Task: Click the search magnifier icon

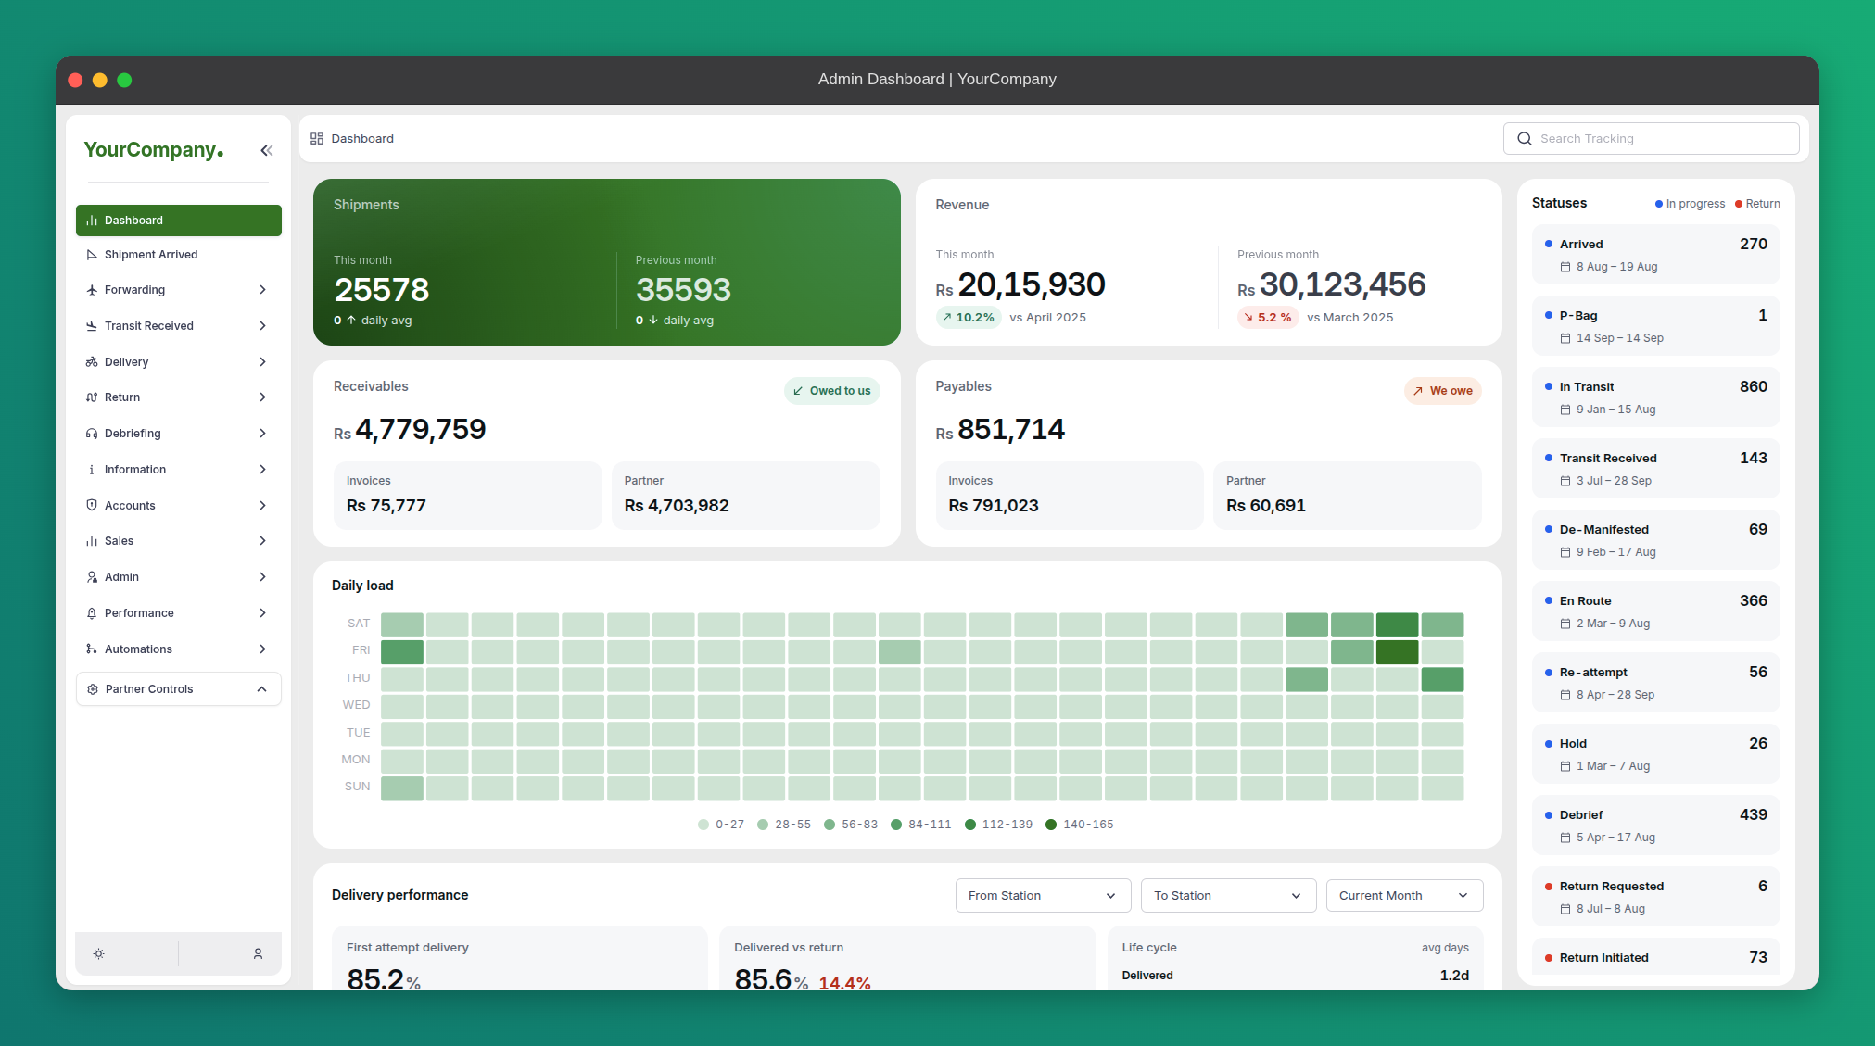Action: pyautogui.click(x=1525, y=139)
